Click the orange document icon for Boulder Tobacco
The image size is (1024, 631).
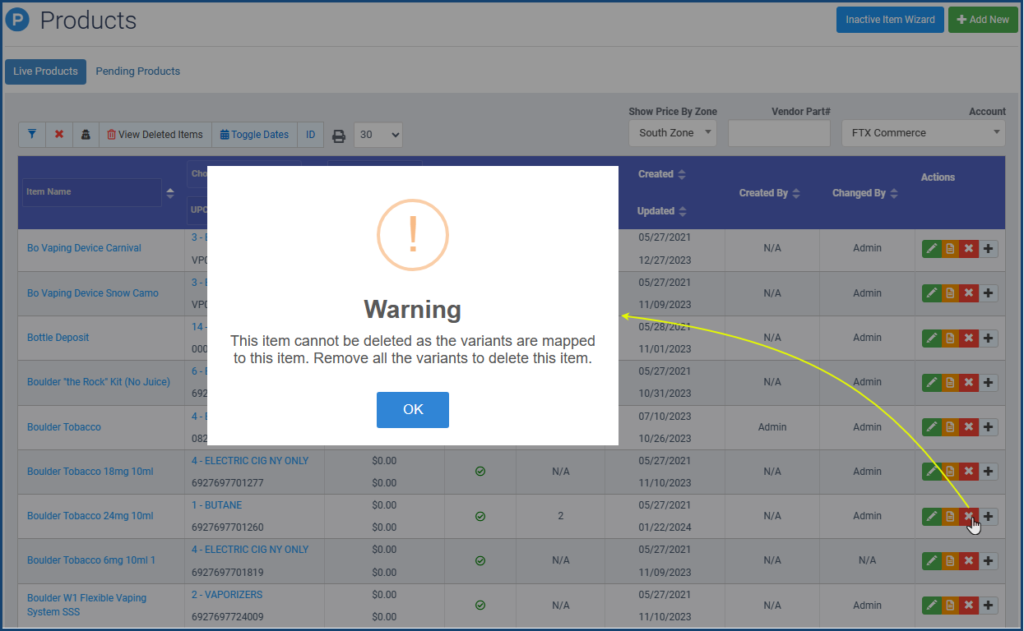(x=950, y=426)
